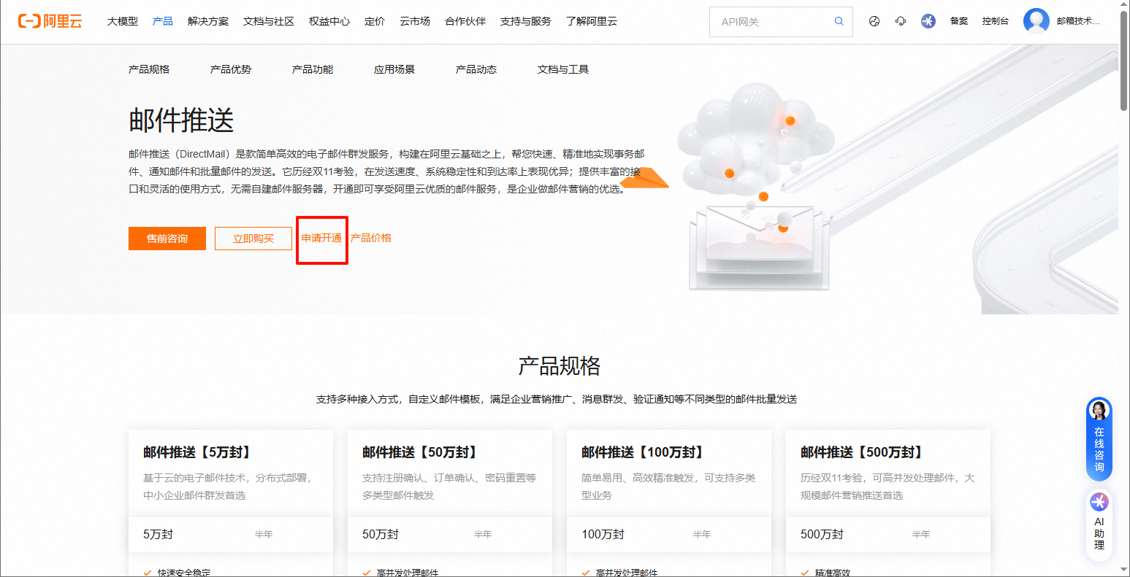Open the 产品 top navigation menu
The image size is (1130, 577).
click(163, 21)
